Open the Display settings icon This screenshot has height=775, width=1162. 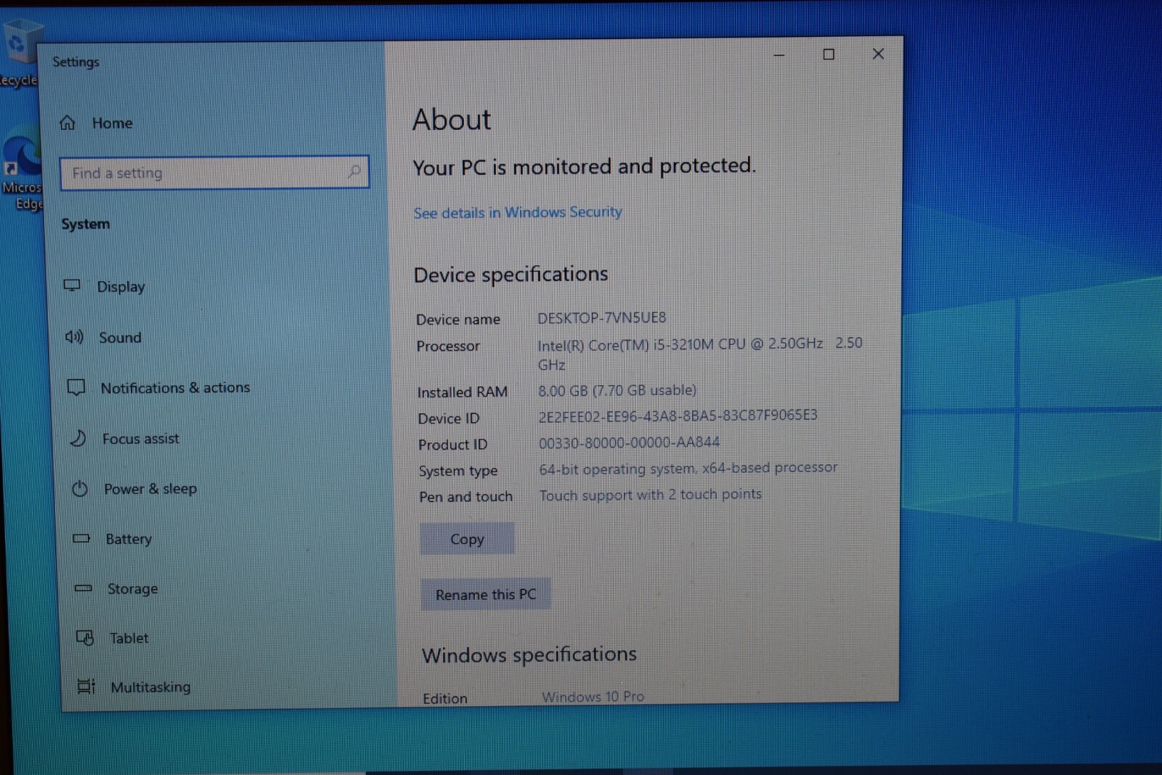point(72,285)
